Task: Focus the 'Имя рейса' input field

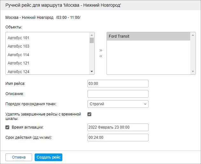Action: (118, 84)
